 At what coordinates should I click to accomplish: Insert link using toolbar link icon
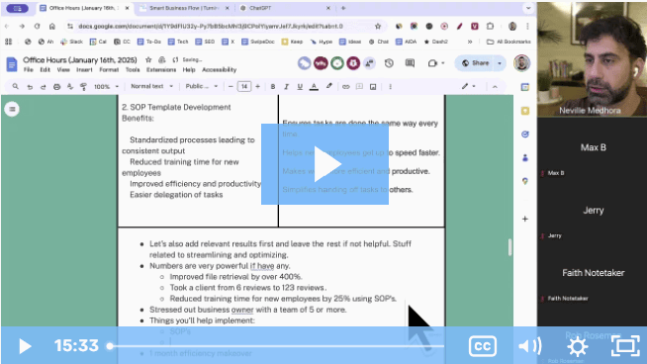346,87
